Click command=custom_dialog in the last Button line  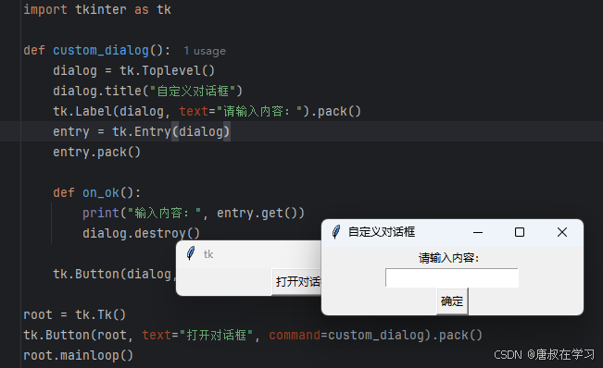347,335
